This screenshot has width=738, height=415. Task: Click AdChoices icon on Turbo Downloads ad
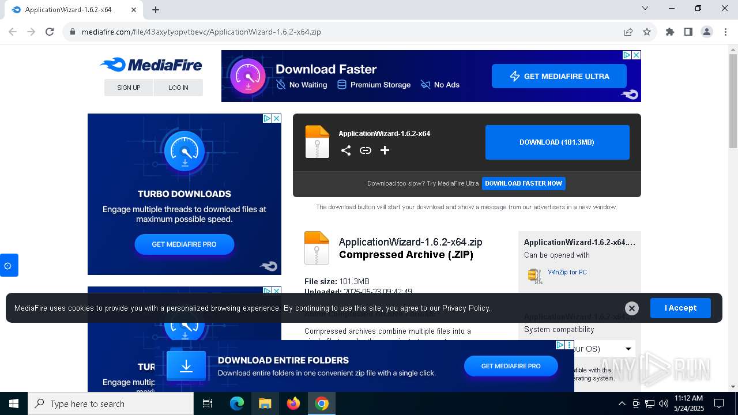pos(267,118)
